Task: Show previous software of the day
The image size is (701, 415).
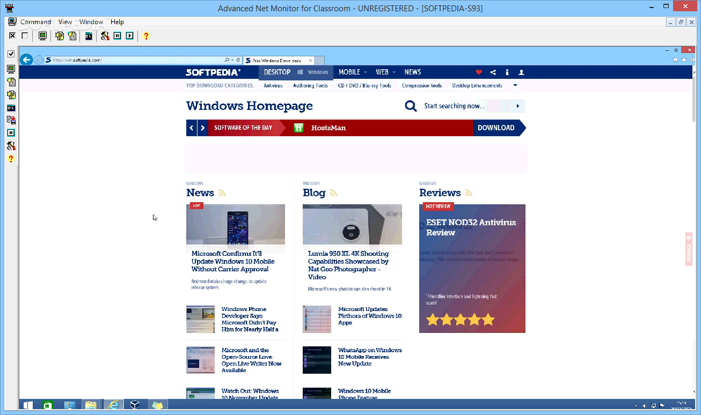Action: 192,128
